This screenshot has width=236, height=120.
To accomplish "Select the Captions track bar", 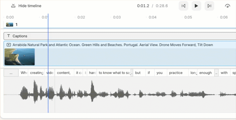I will click(120, 36).
